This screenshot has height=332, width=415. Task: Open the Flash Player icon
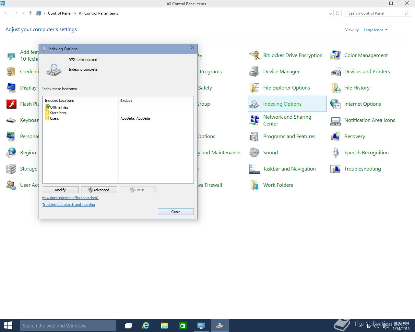click(11, 104)
